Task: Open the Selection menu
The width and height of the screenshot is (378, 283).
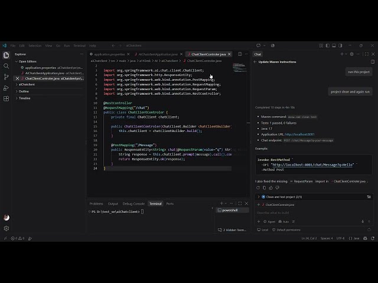Action: click(x=35, y=45)
